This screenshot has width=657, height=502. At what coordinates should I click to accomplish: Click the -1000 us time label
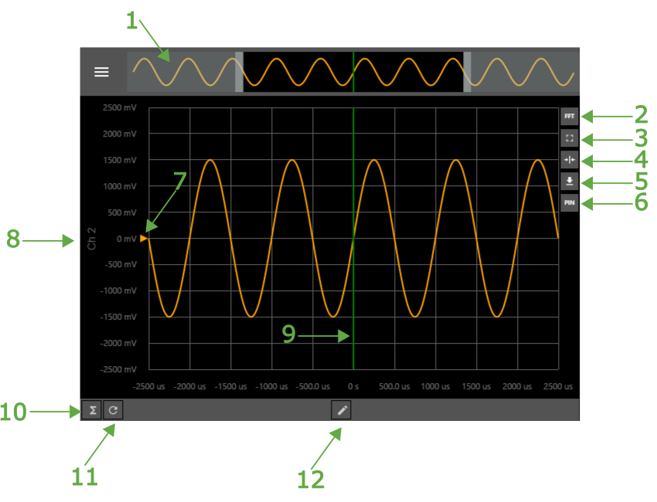pos(271,386)
